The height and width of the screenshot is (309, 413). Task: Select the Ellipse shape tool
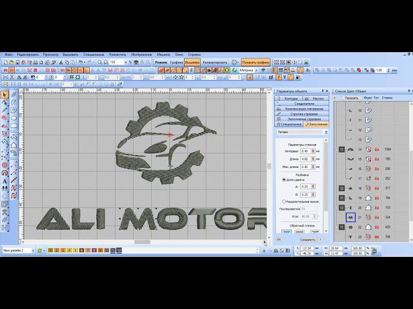point(14,118)
